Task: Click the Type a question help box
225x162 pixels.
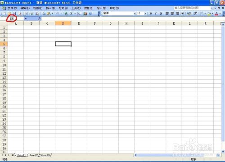Action: coord(192,8)
